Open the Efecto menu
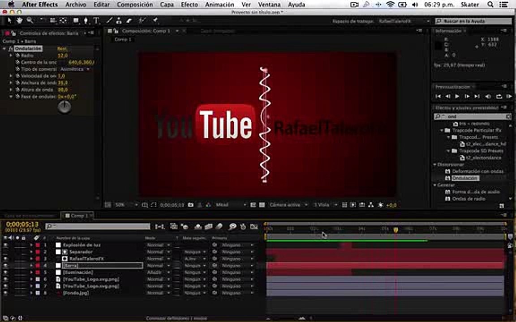This screenshot has height=322, width=516. click(x=189, y=4)
